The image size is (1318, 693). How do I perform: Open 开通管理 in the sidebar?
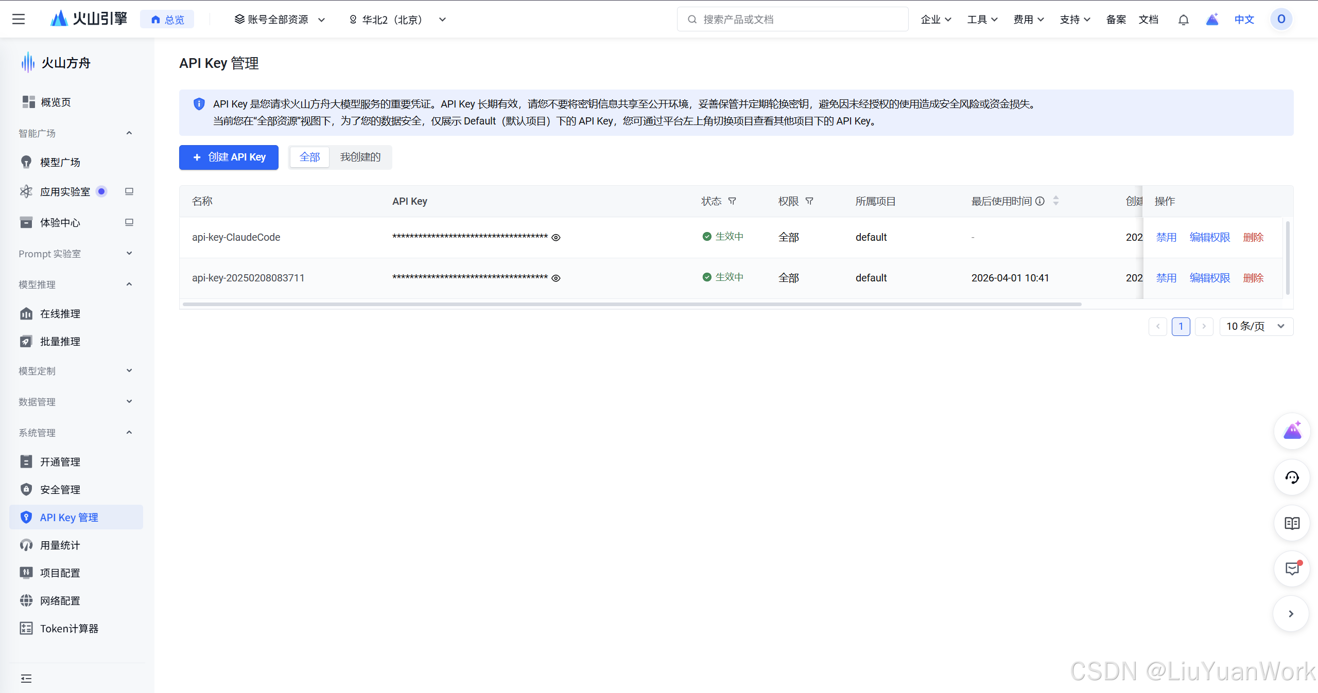60,462
